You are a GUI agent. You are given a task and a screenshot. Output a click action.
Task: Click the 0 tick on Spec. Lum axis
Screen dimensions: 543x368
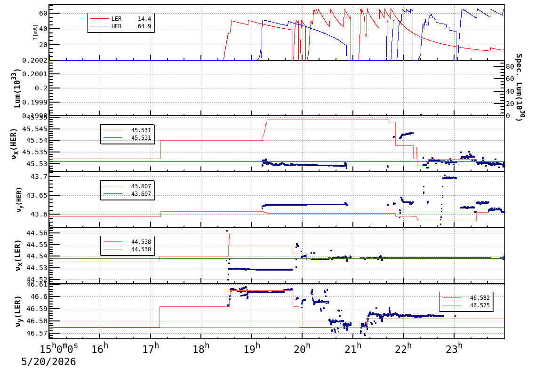(508, 116)
